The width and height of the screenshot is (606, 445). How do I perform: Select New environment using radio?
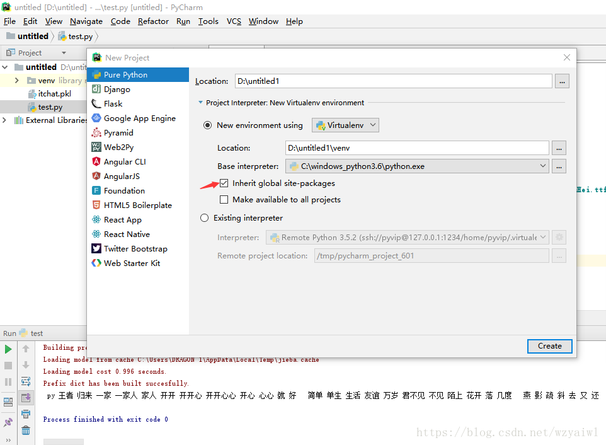tap(207, 125)
